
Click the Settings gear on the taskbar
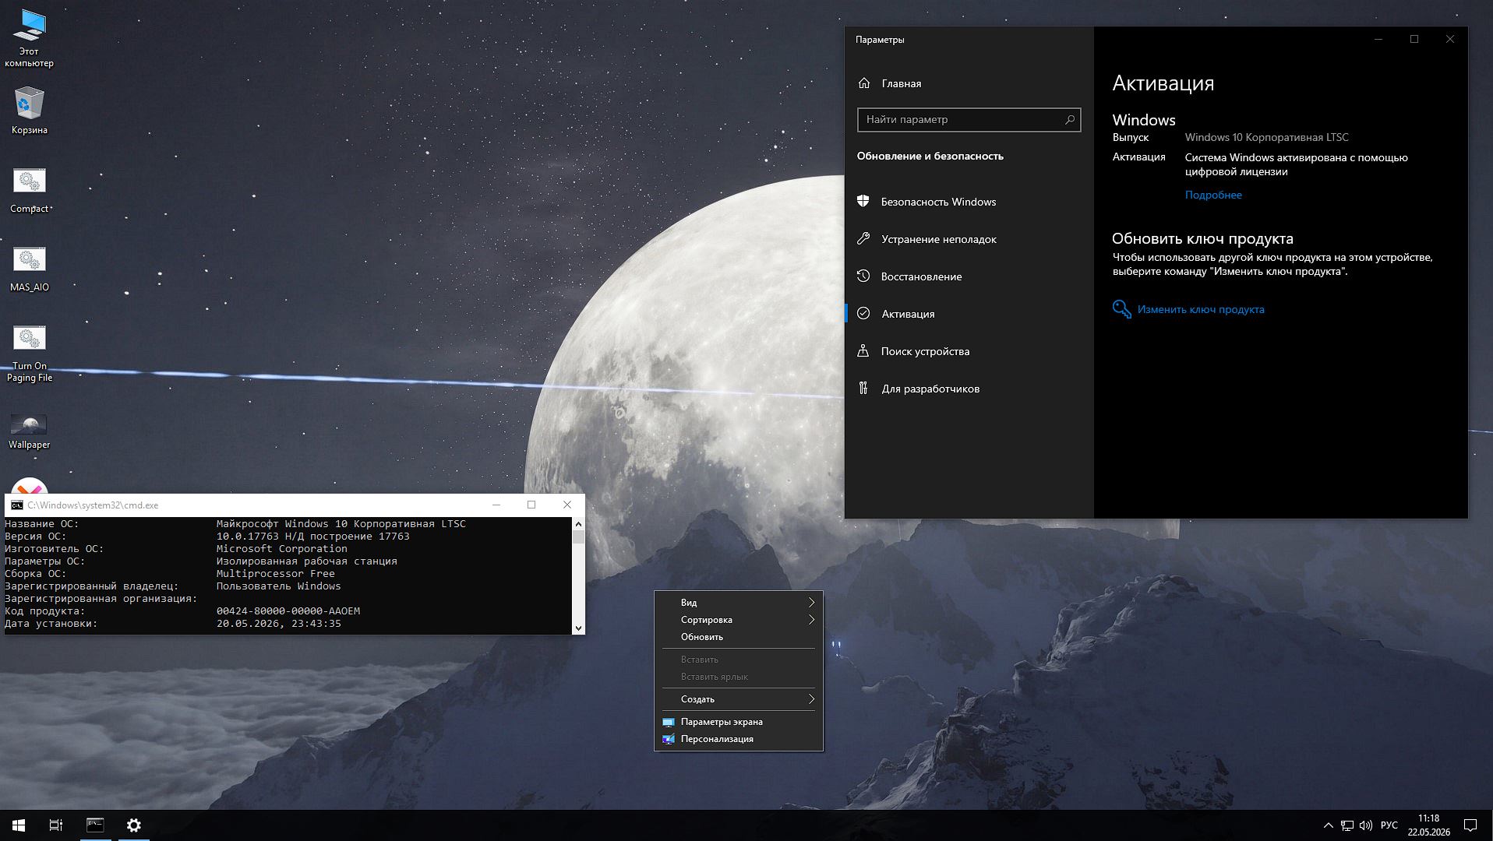134,825
